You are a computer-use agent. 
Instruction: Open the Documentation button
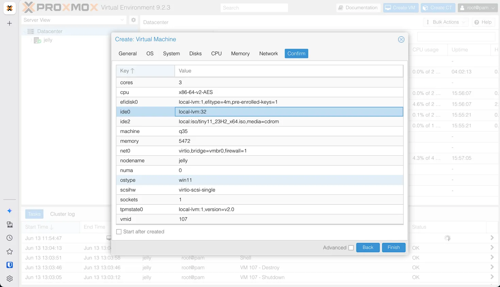[358, 7]
